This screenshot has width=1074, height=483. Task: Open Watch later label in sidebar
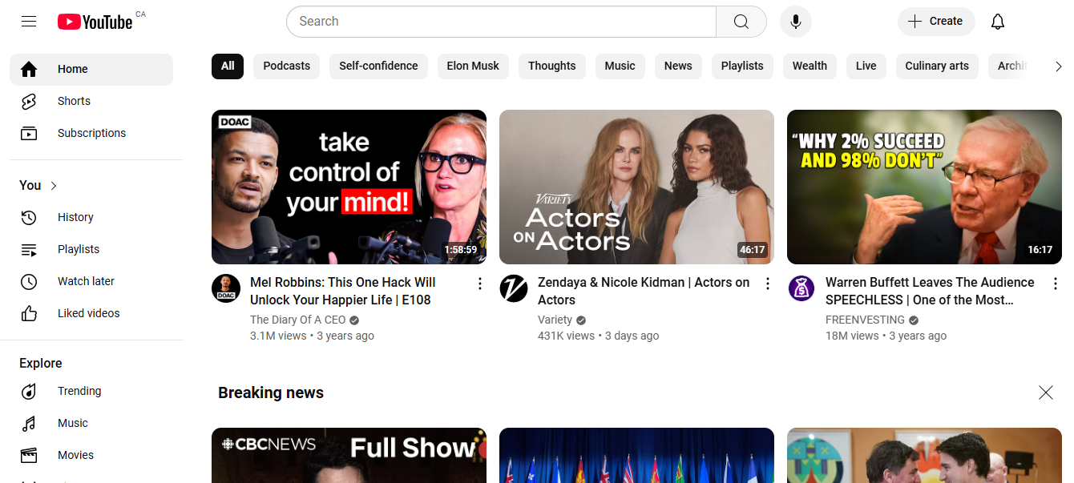(x=86, y=282)
